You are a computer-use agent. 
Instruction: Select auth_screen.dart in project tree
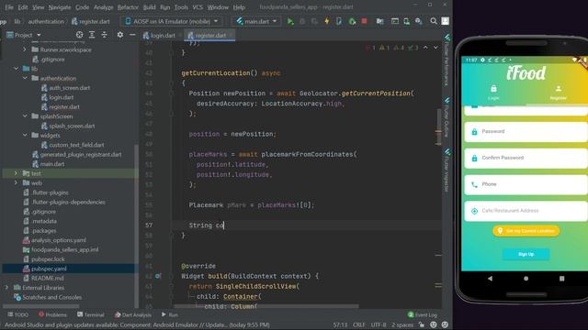click(x=70, y=88)
